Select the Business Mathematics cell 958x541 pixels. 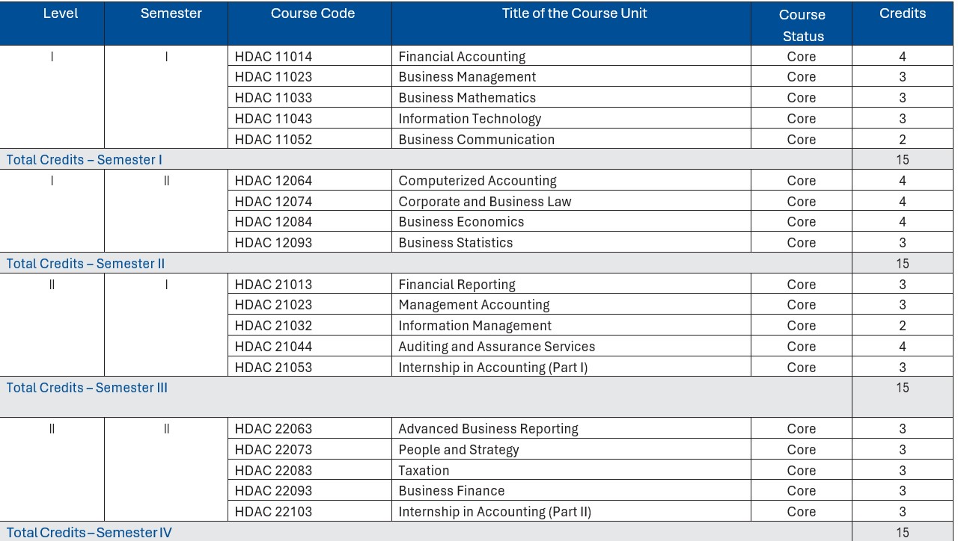pos(467,98)
